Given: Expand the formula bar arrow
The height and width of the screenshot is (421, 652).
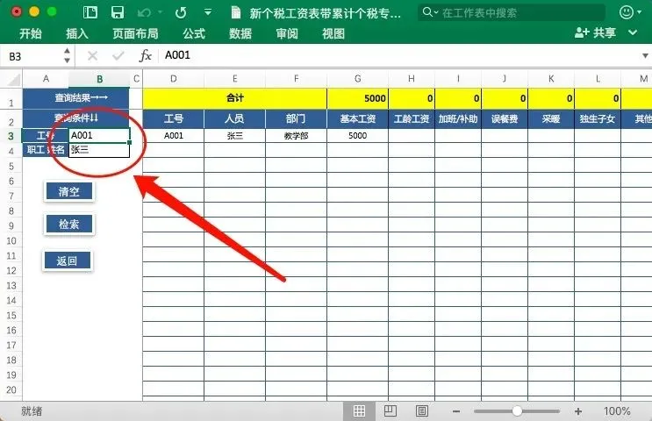Looking at the screenshot, I should click(x=645, y=55).
